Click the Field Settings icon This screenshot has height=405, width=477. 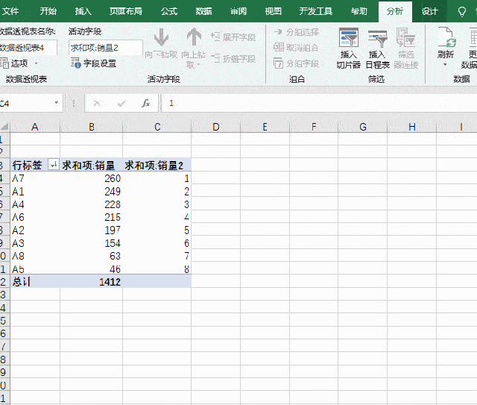(75, 63)
